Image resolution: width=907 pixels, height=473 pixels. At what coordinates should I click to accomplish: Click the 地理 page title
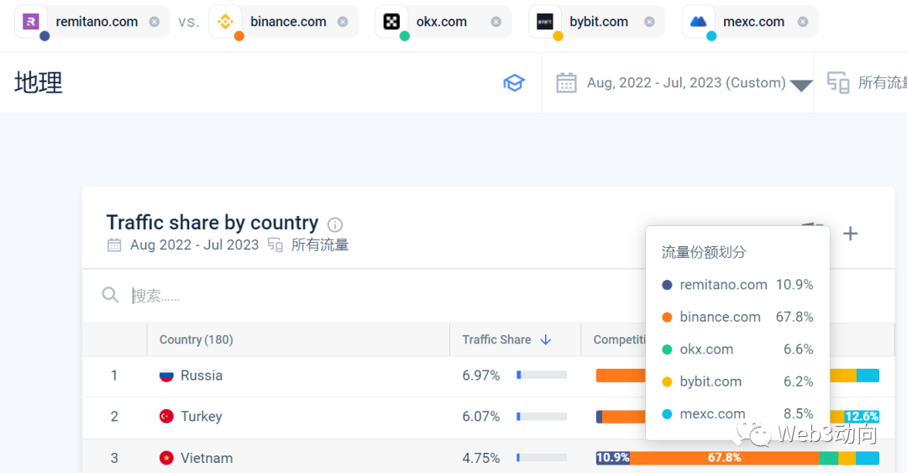[38, 83]
